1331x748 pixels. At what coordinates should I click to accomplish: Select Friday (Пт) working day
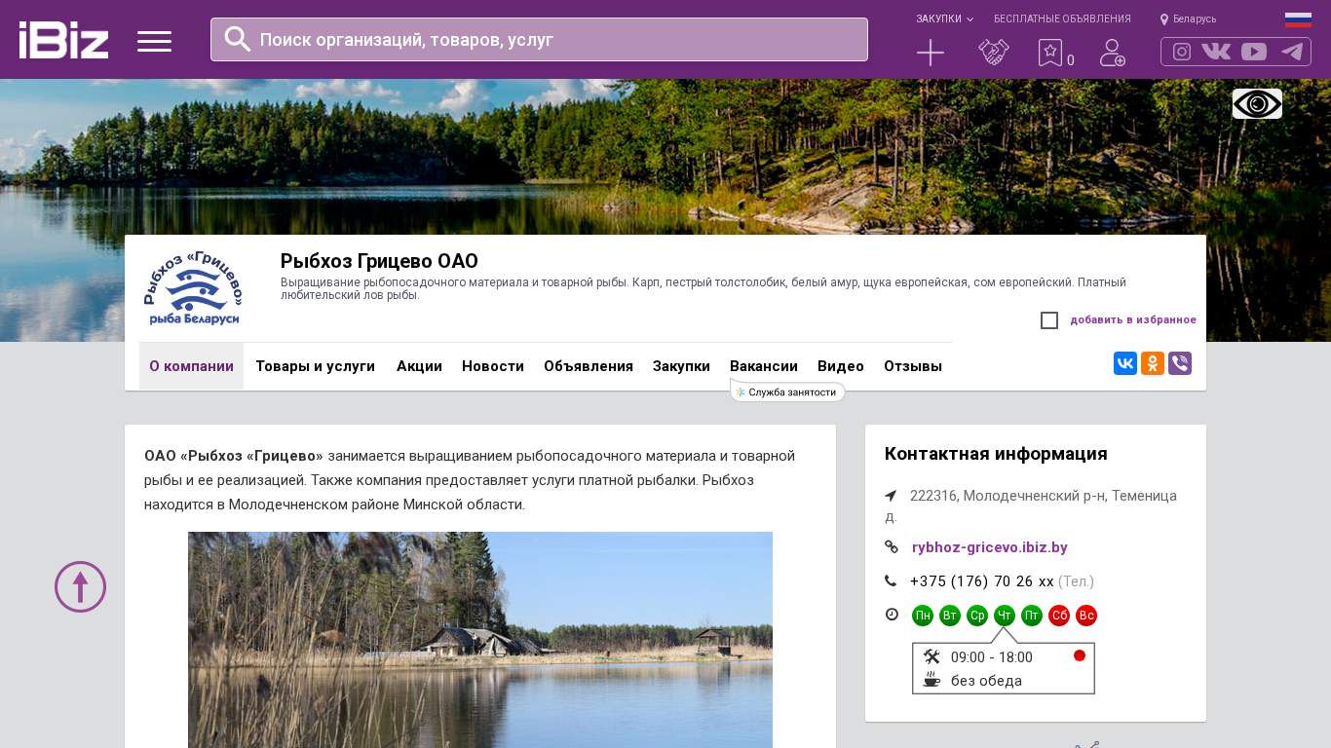(x=1032, y=616)
